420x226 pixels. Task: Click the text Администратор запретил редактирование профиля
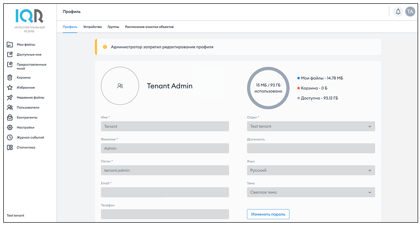click(x=162, y=47)
